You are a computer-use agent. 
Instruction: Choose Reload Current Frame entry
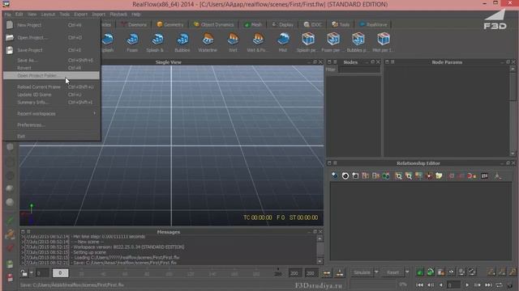click(x=51, y=87)
